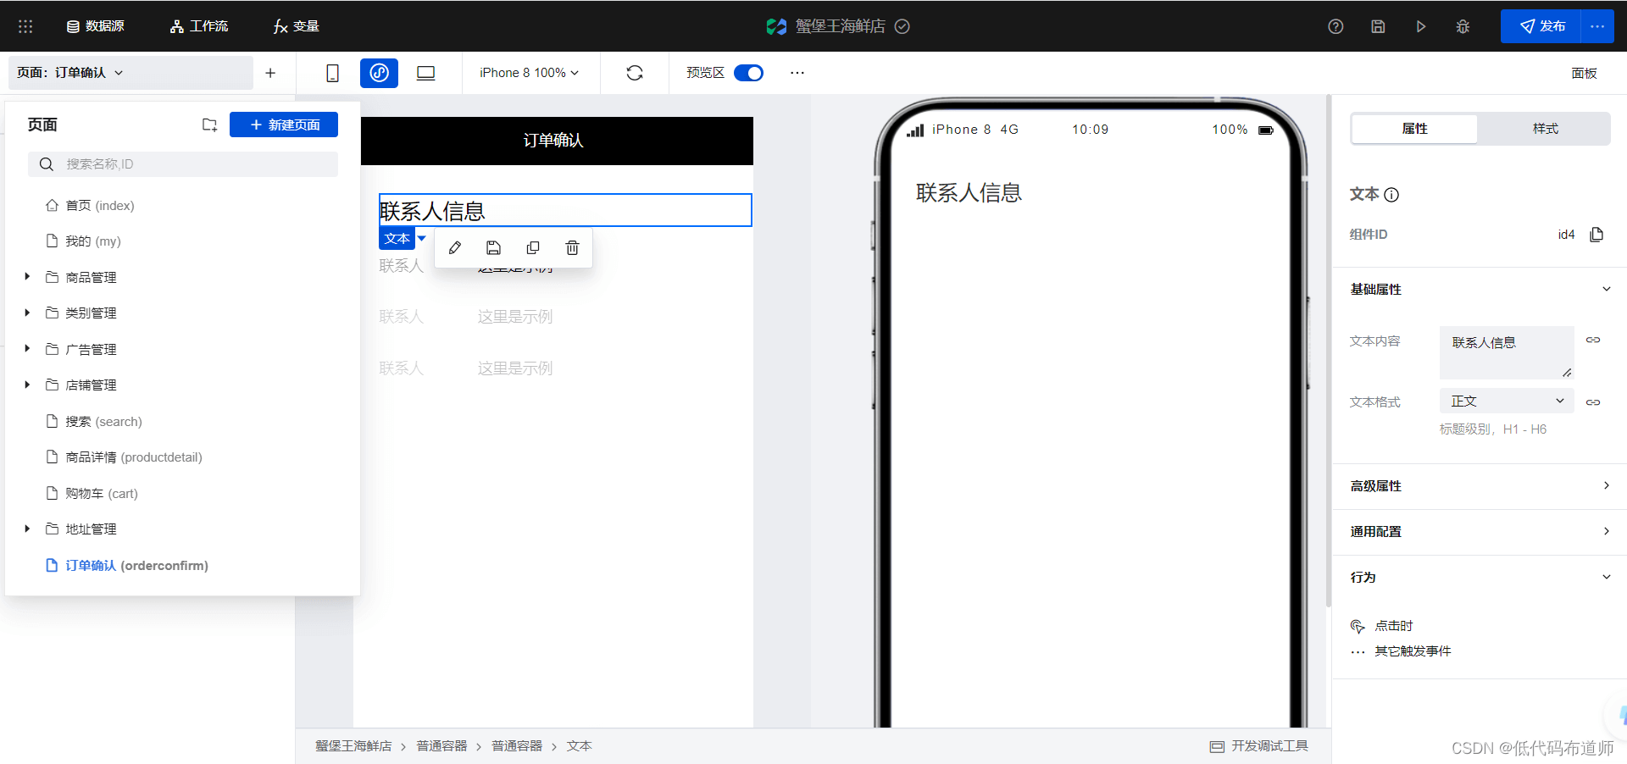Screen dimensions: 1627x764
Task: Select the mini program view icon
Action: coord(379,73)
